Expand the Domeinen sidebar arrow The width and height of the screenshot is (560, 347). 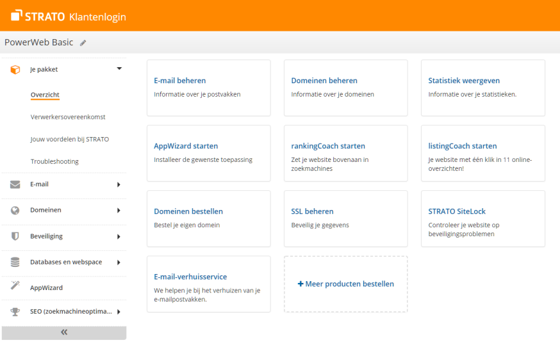pos(119,210)
